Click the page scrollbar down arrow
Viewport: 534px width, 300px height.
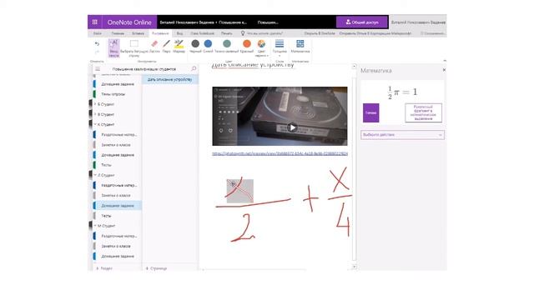pyautogui.click(x=354, y=267)
